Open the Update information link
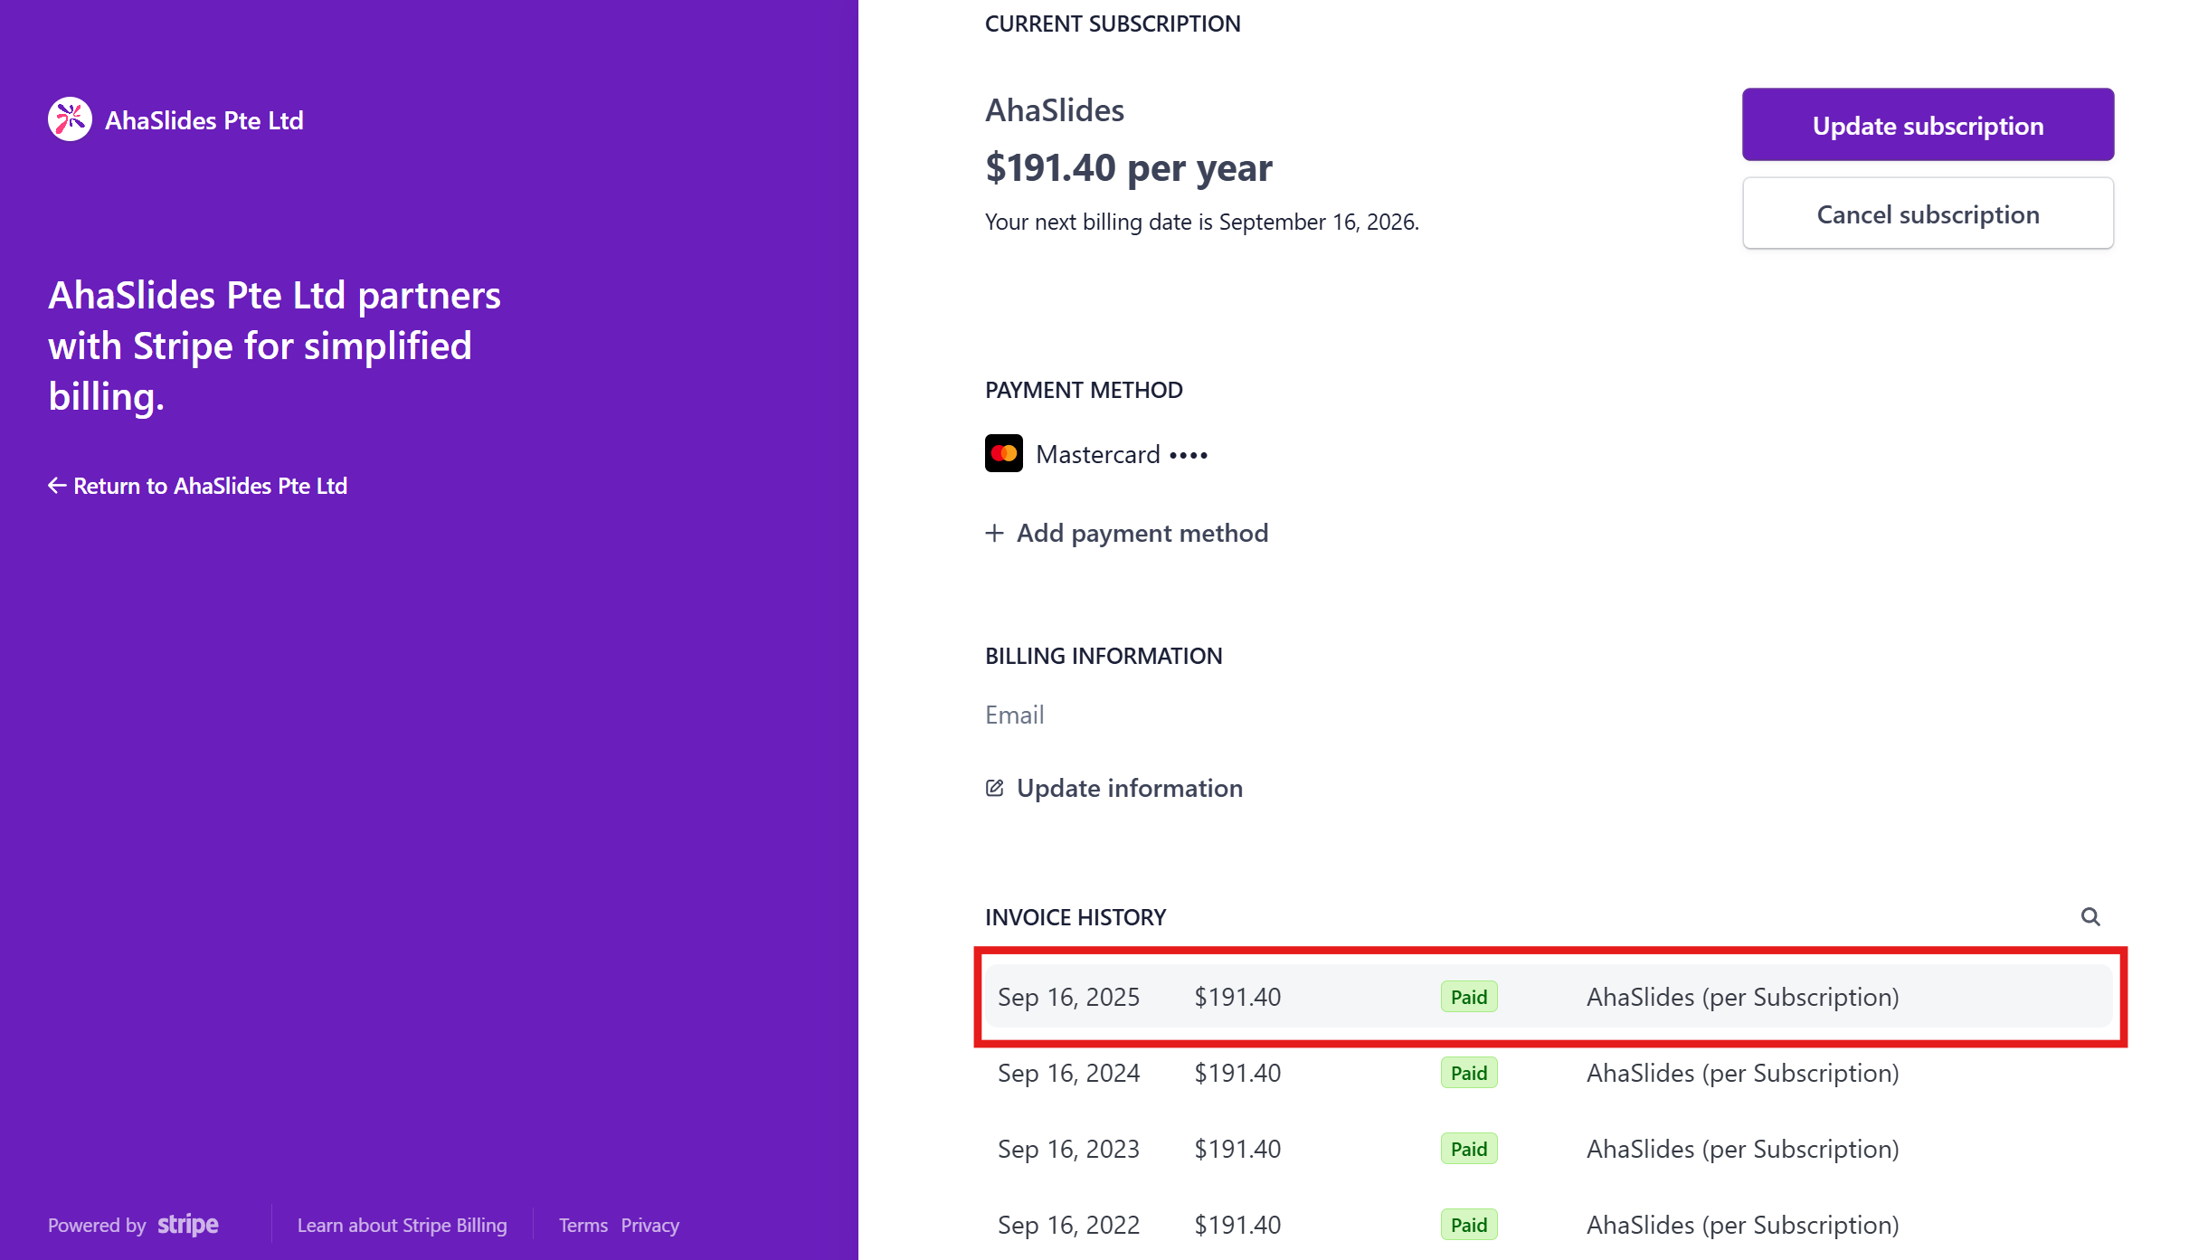This screenshot has width=2189, height=1260. [x=1129, y=788]
